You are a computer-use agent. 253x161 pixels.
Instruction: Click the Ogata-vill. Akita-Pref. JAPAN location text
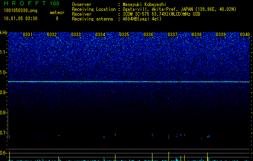click(179, 9)
